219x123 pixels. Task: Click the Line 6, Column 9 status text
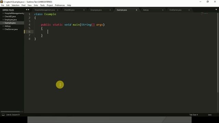(x=13, y=115)
